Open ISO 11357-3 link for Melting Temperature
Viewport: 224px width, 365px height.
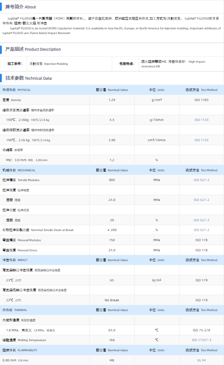202,340
